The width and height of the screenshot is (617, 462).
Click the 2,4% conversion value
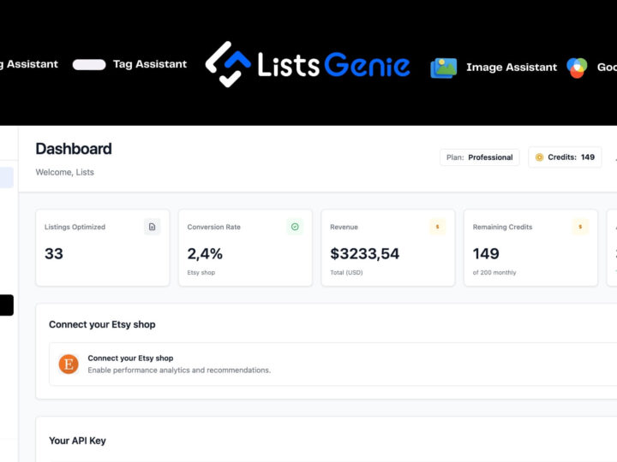tap(205, 254)
